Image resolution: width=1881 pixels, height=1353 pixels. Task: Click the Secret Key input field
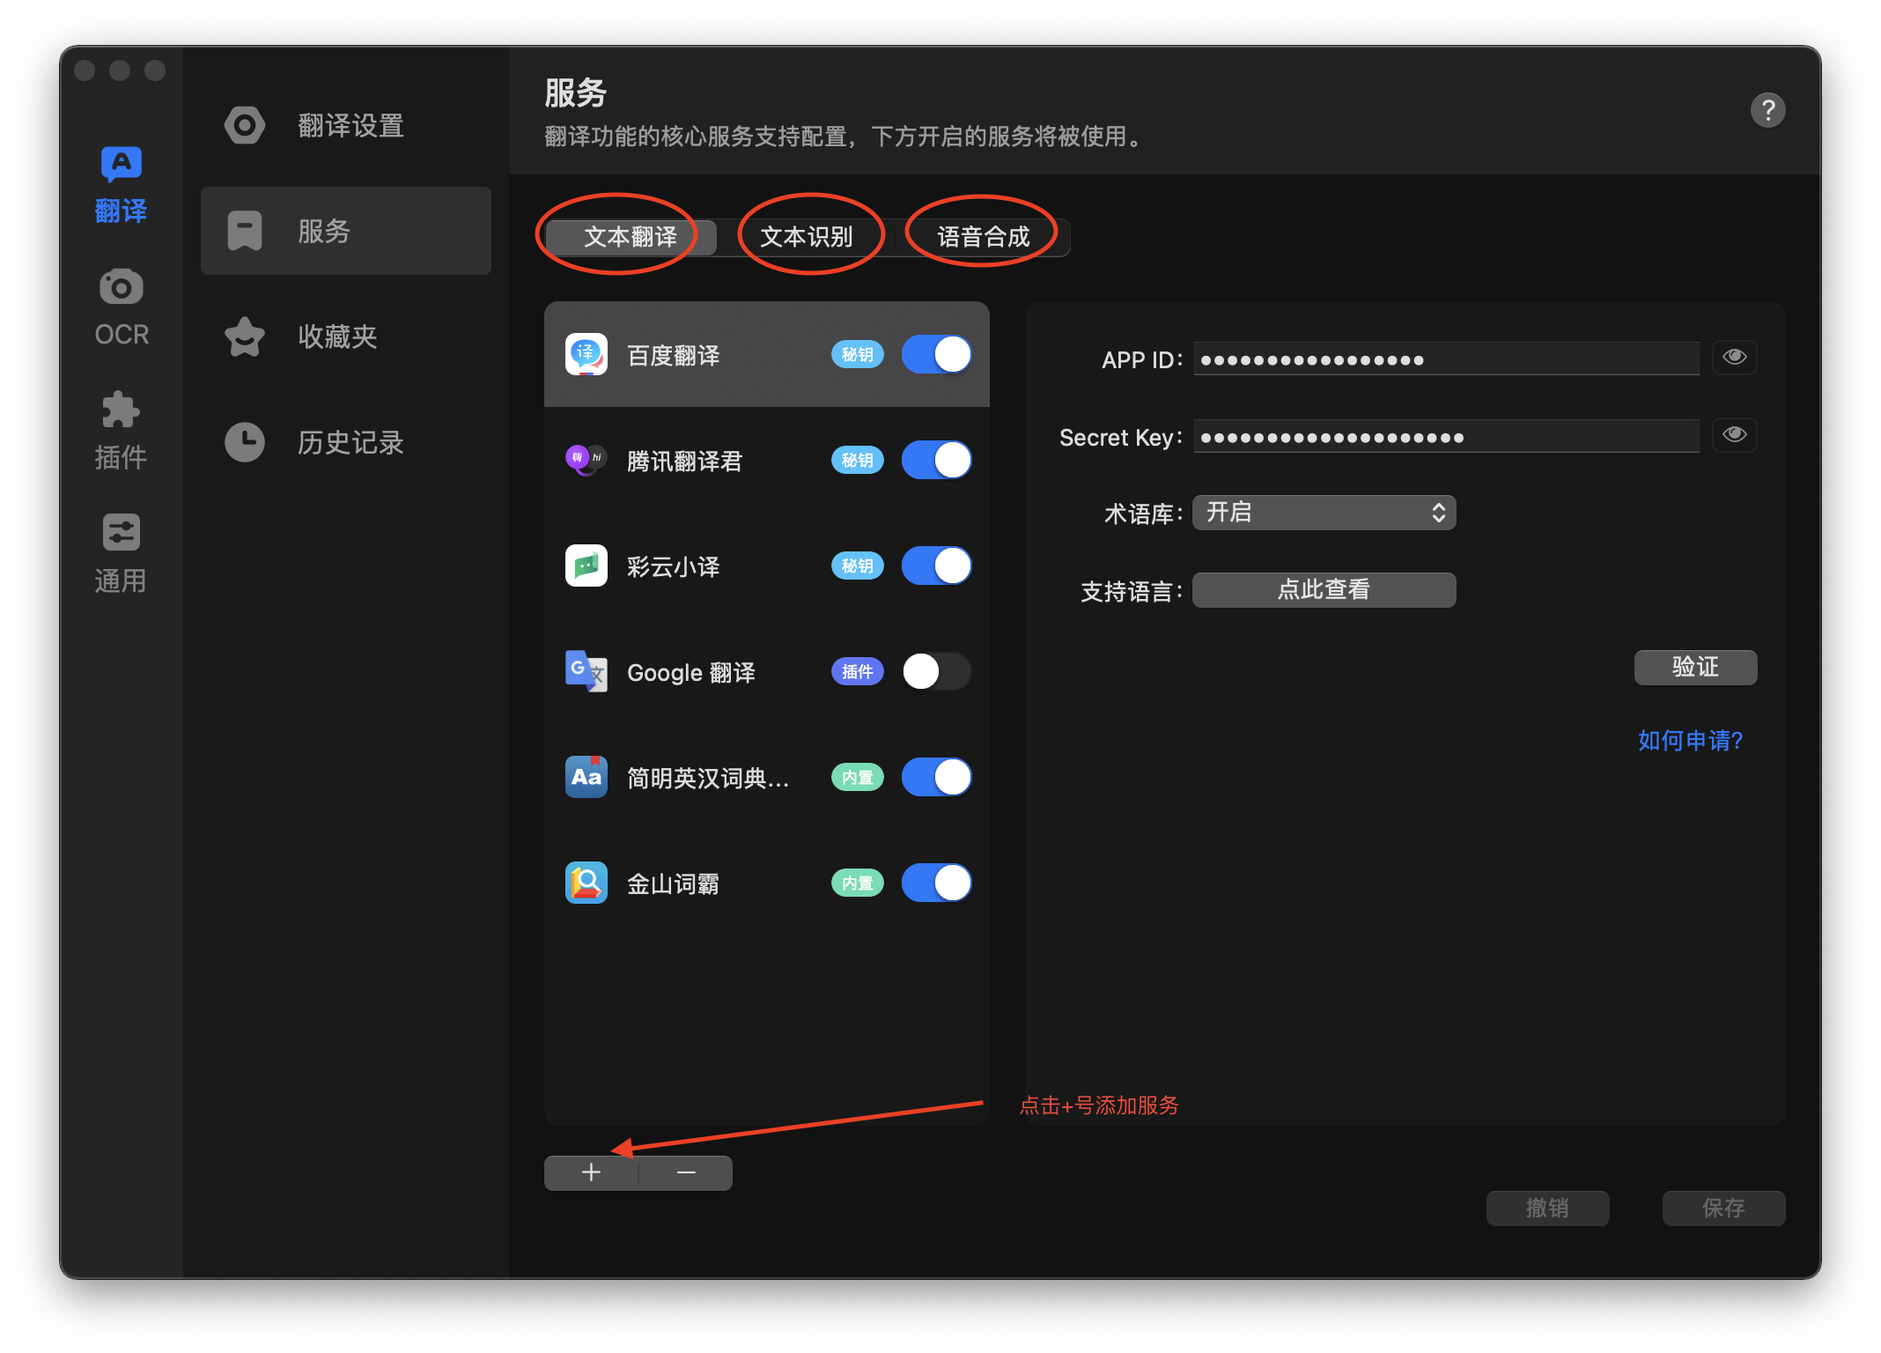[1446, 437]
